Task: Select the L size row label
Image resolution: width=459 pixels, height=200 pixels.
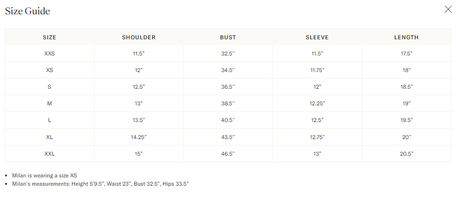Action: [50, 120]
